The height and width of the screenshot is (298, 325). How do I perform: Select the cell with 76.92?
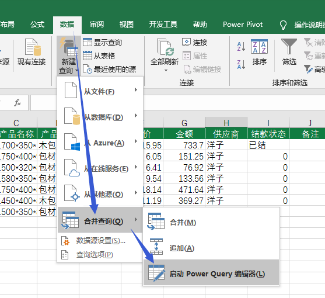tap(184, 167)
